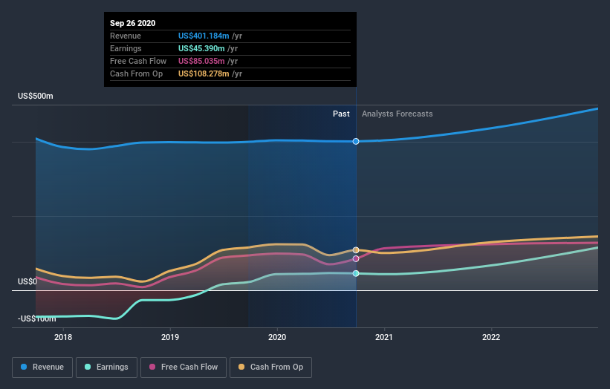610x389 pixels.
Task: Click the 2020 x-axis label
Action: click(x=277, y=337)
